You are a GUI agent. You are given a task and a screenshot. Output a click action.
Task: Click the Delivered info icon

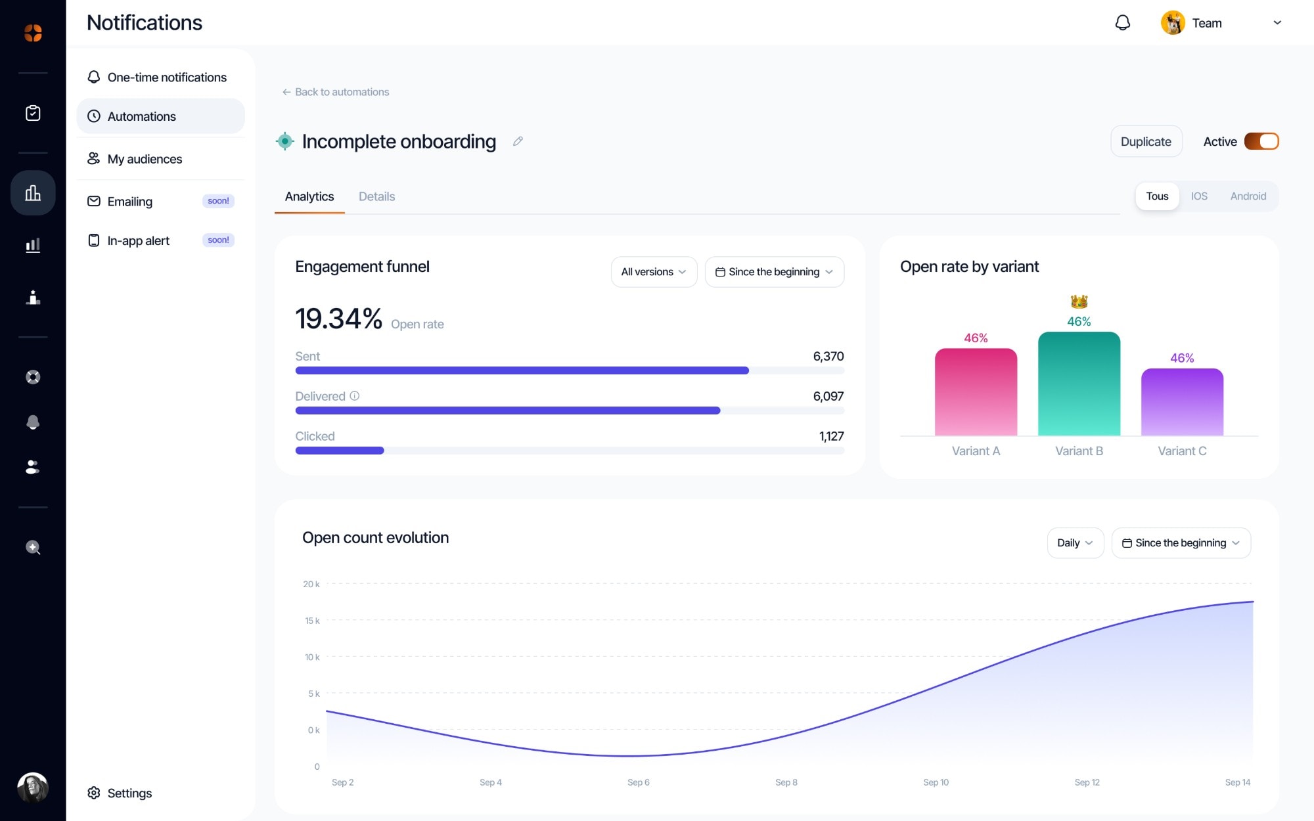coord(355,396)
